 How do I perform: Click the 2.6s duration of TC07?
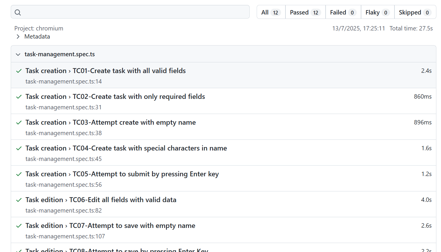coord(426,226)
